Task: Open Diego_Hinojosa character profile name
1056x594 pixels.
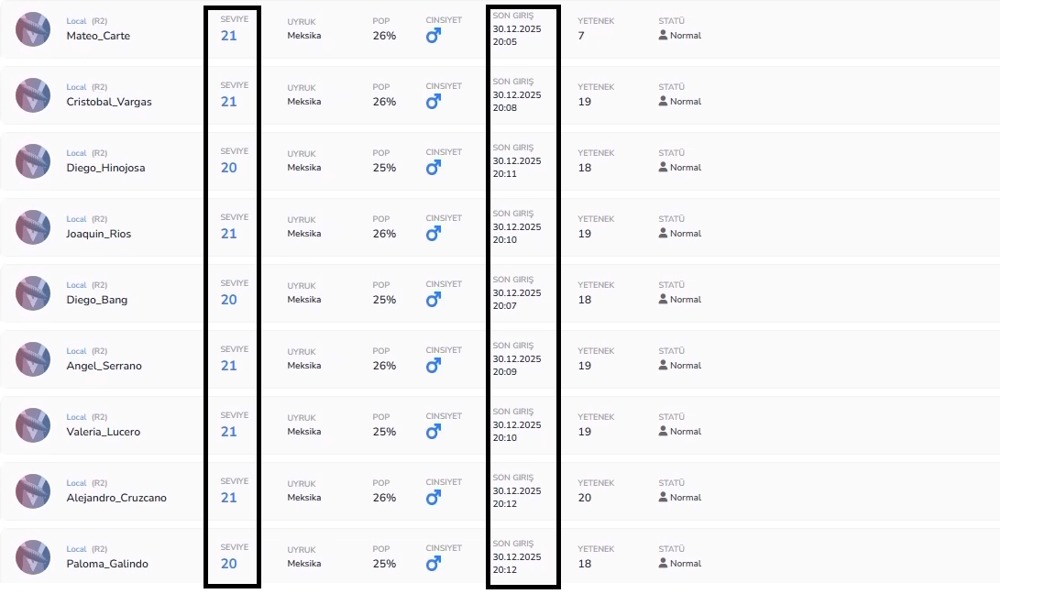Action: (105, 168)
